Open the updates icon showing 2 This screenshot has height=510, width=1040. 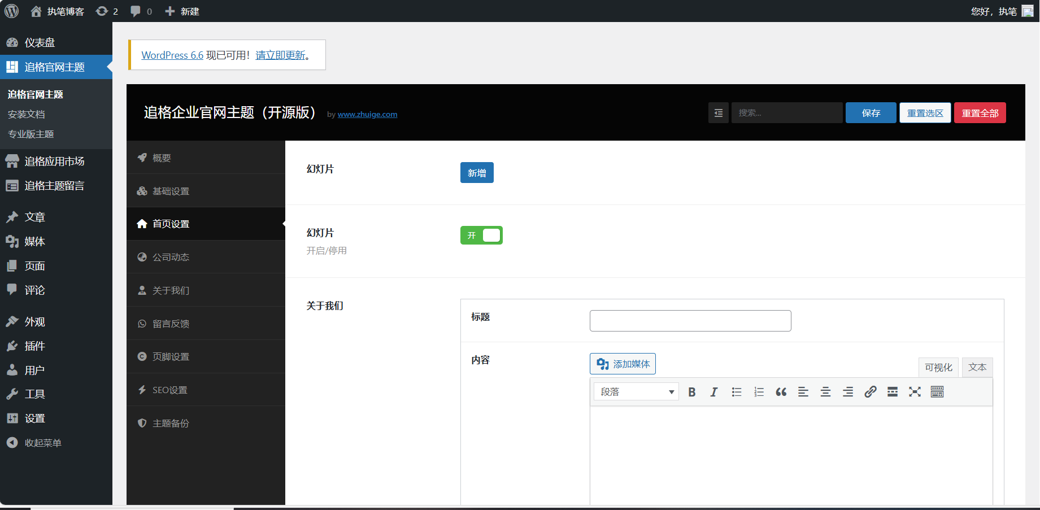pyautogui.click(x=107, y=11)
